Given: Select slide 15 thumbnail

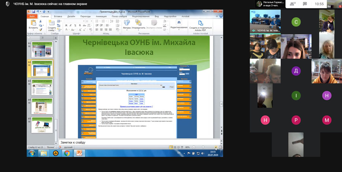Looking at the screenshot, I should click(42, 125).
